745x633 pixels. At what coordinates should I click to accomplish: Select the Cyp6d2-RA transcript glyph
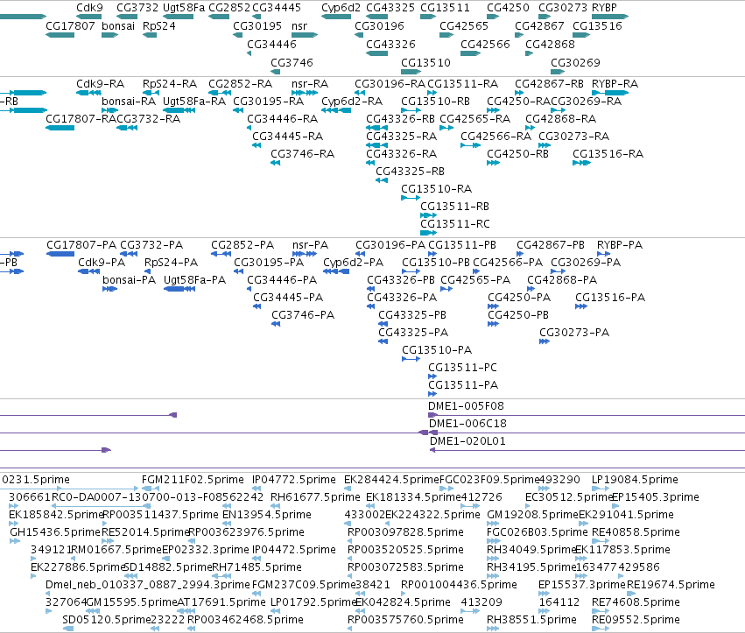pos(336,110)
